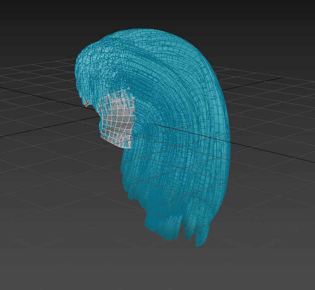Click empty viewport space in top-right corner

[298, 17]
